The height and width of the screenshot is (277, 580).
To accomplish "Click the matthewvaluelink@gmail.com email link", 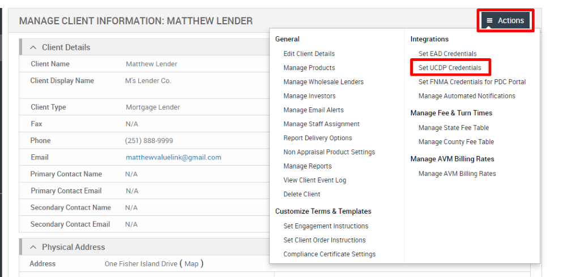I will pos(173,158).
